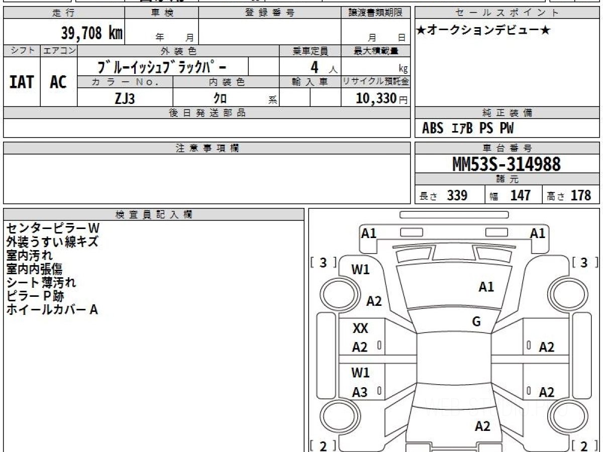Select the 室内内張傷 note line
Screen dimensions: 603x452
coord(34,269)
